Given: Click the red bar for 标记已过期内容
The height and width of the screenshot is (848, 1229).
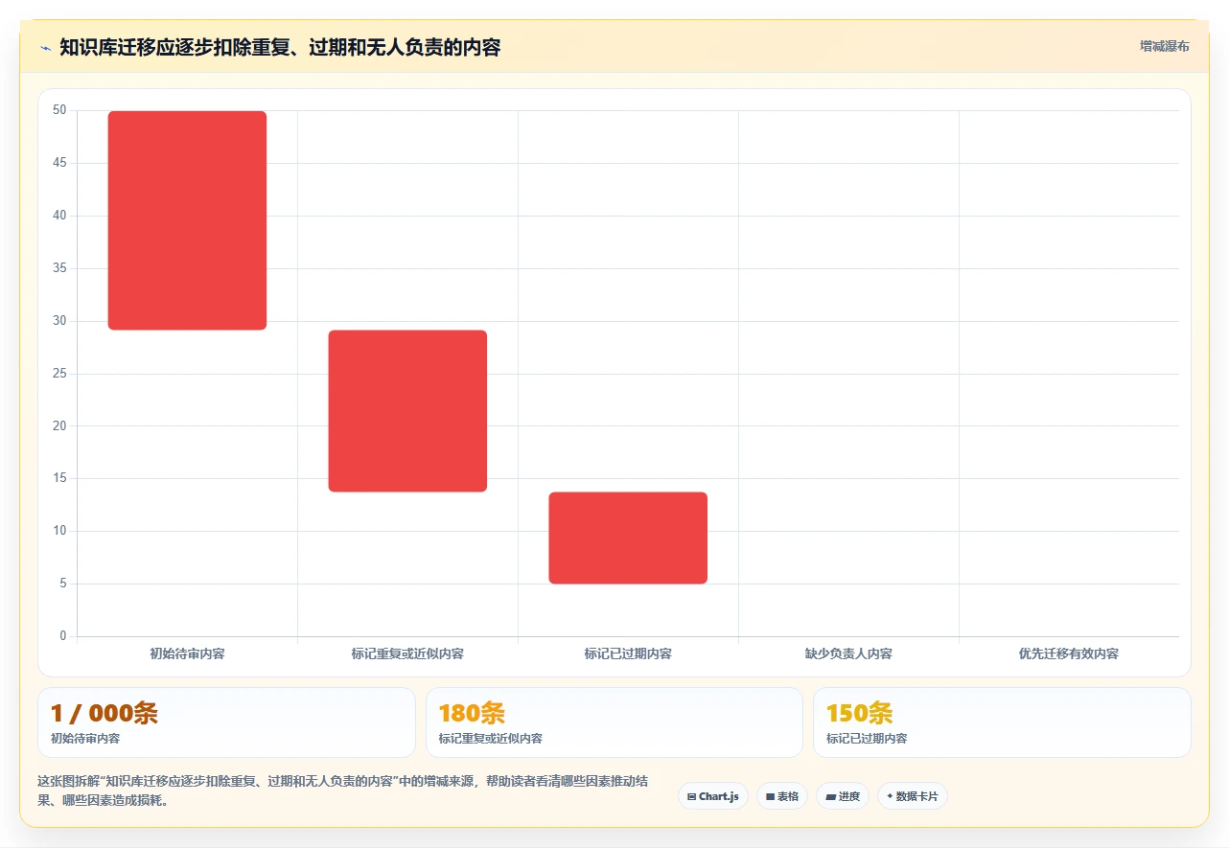Looking at the screenshot, I should tap(628, 538).
